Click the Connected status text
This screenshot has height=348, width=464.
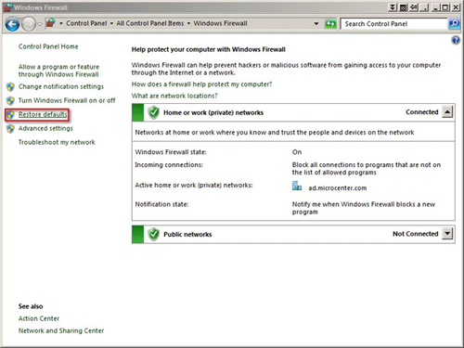point(422,112)
